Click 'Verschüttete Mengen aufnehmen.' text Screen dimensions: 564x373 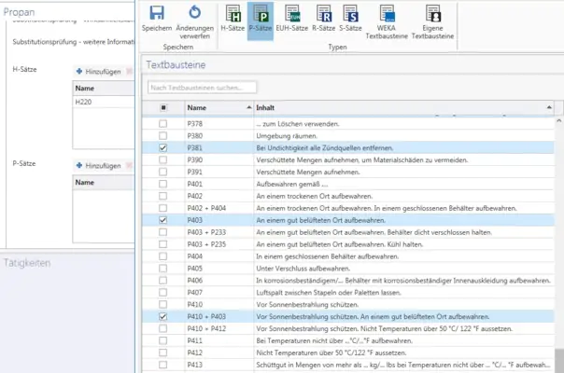tap(308, 172)
